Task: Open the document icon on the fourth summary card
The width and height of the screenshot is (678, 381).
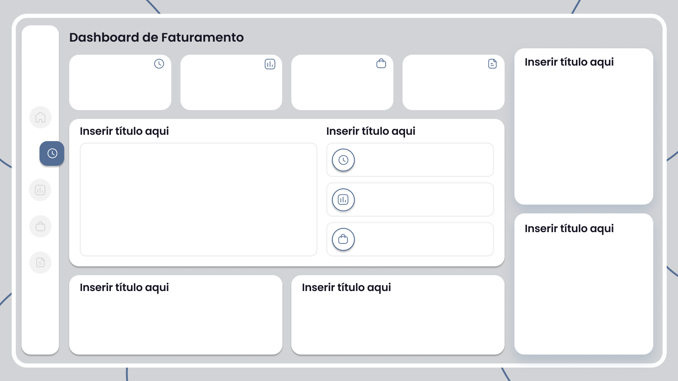Action: [x=492, y=64]
